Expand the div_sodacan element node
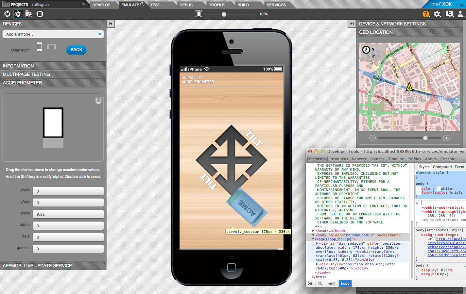 coord(317,243)
